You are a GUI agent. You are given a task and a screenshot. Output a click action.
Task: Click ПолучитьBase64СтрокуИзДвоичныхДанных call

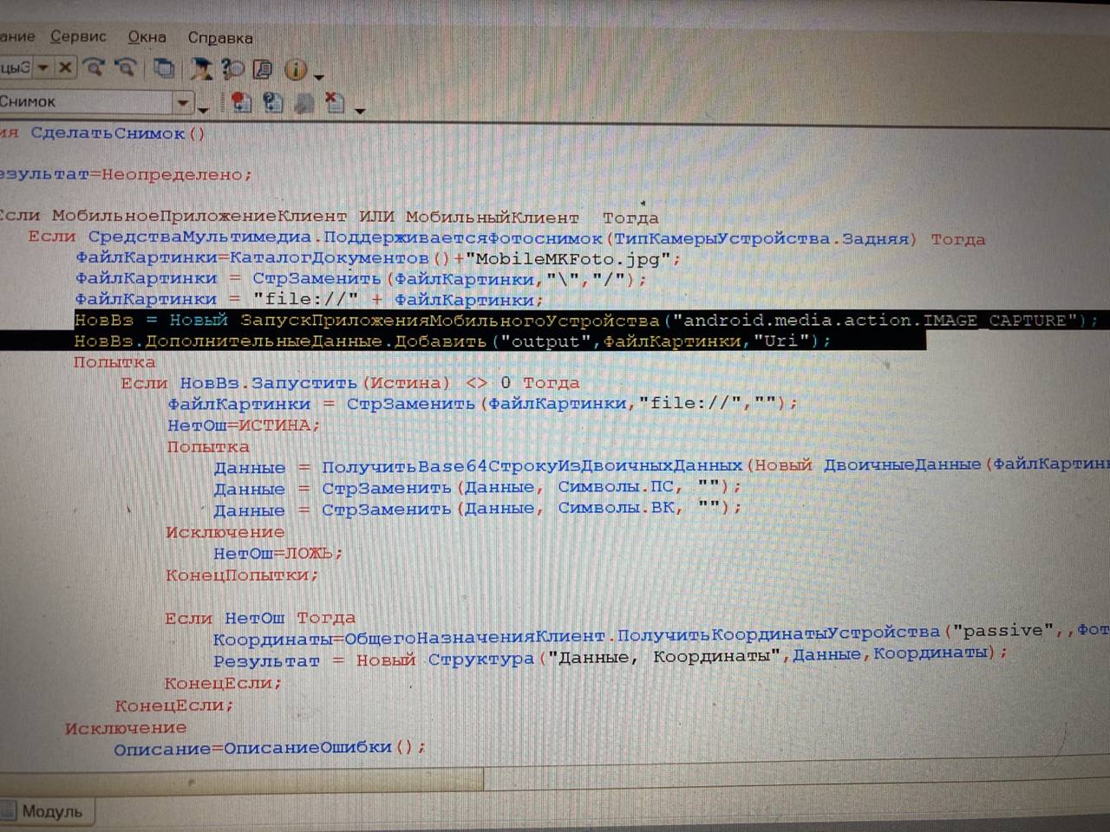coord(532,466)
